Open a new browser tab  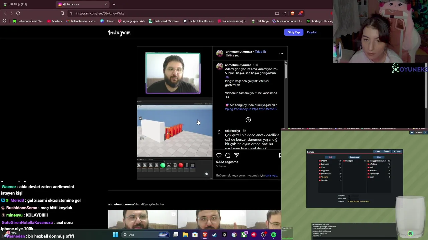114,4
